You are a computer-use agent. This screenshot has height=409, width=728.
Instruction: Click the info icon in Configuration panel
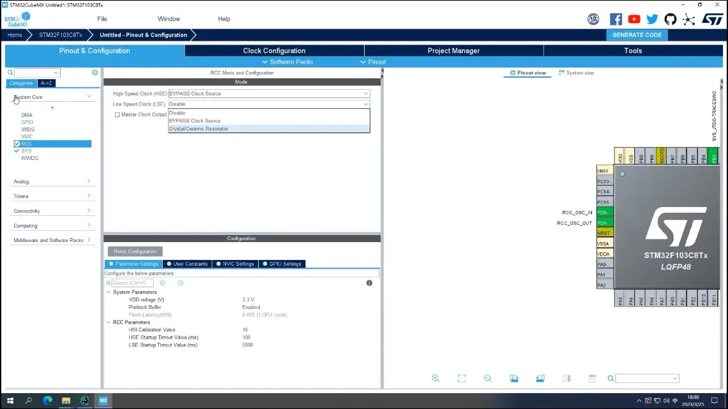pos(369,283)
